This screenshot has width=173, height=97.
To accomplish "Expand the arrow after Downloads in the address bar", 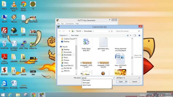I will 93,31.
